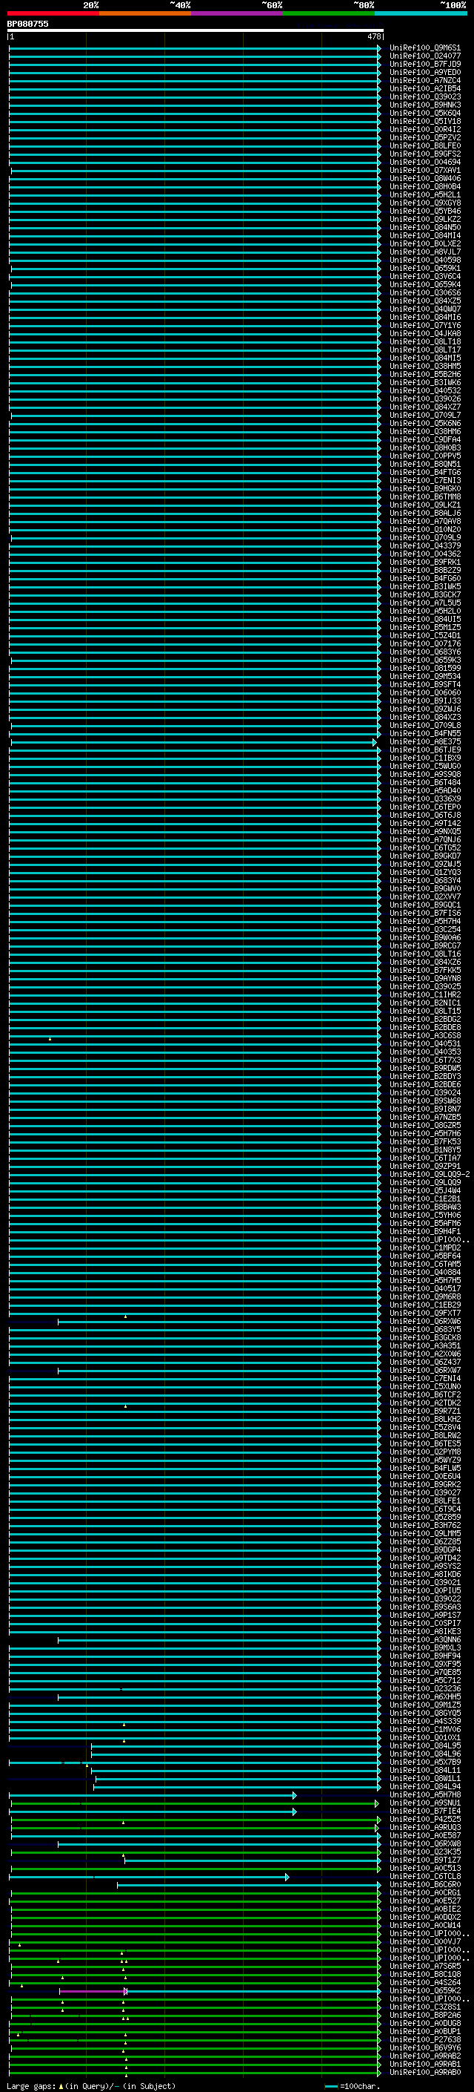This screenshot has width=474, height=2092.
Task: Click the green ~80% identity legend bar
Action: tap(329, 13)
